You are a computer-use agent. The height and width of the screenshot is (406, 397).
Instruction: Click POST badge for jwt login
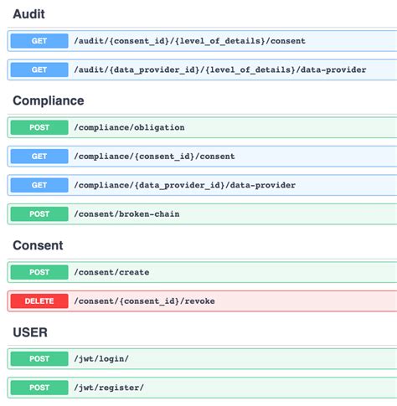[39, 359]
